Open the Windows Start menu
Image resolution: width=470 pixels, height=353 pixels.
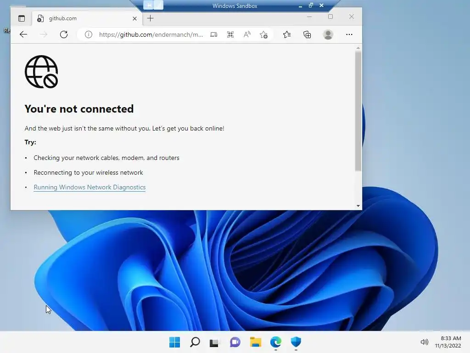174,342
